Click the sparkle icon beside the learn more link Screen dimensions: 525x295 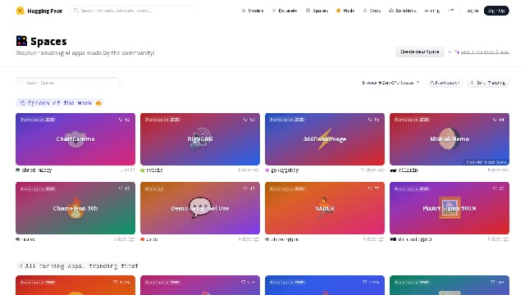457,52
